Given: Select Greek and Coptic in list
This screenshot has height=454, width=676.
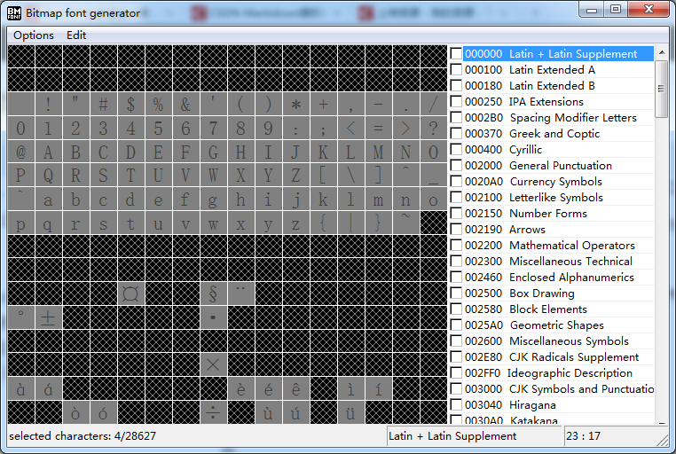Looking at the screenshot, I should [x=554, y=134].
